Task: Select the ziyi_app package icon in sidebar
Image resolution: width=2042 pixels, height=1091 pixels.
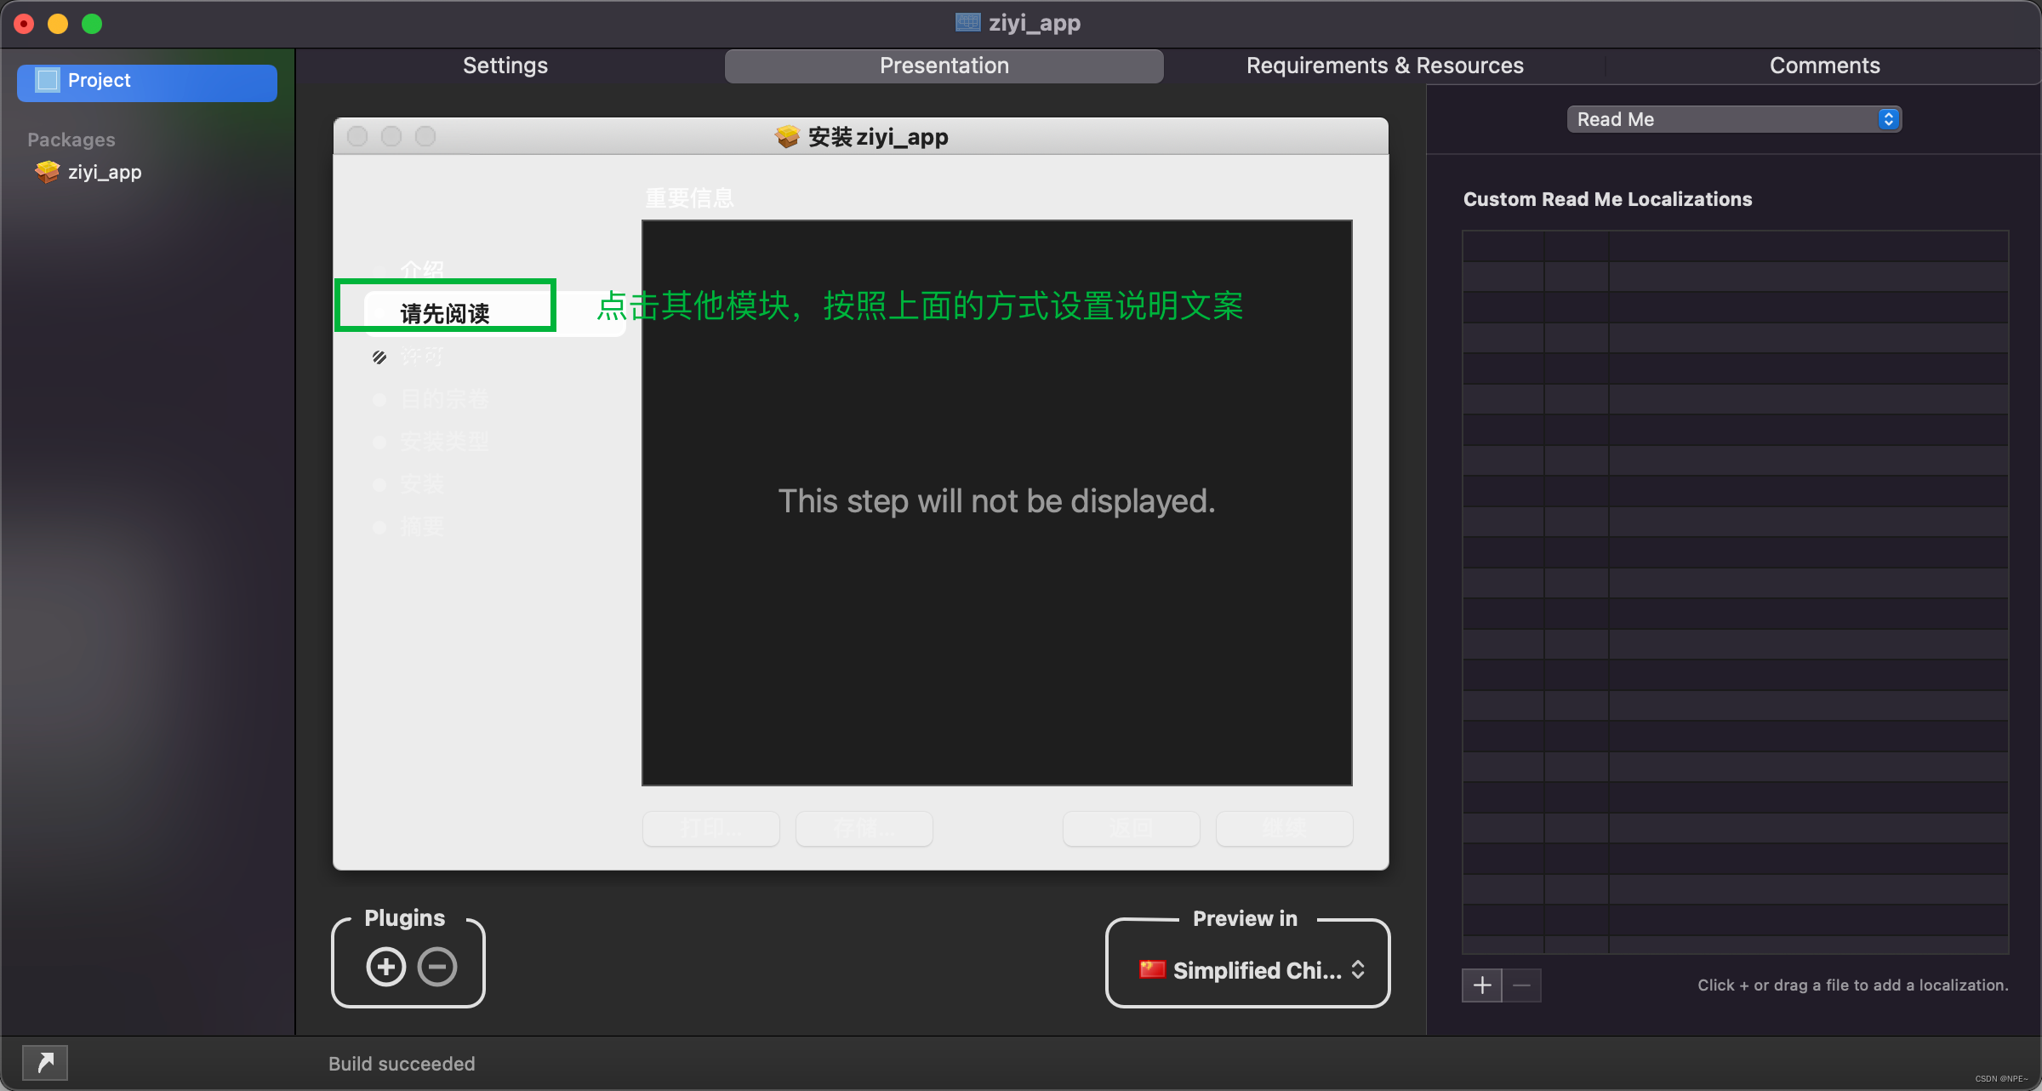Action: point(48,172)
